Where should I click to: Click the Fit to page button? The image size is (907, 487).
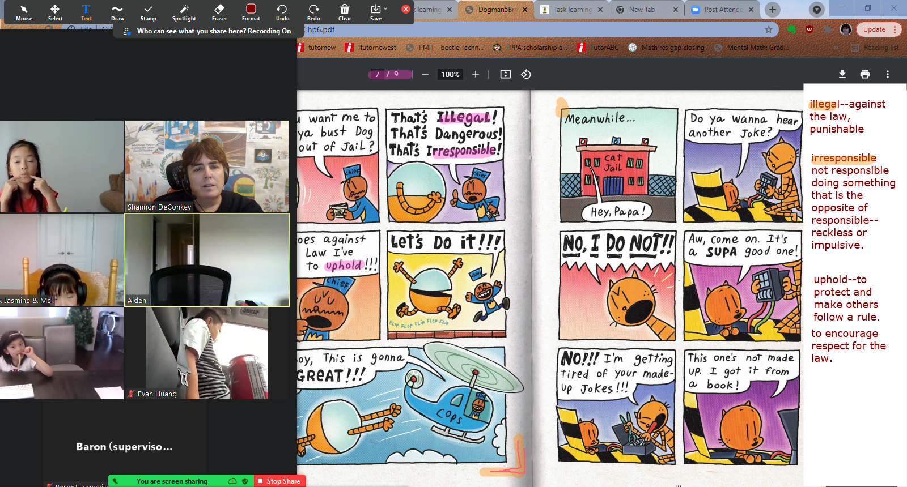point(506,74)
